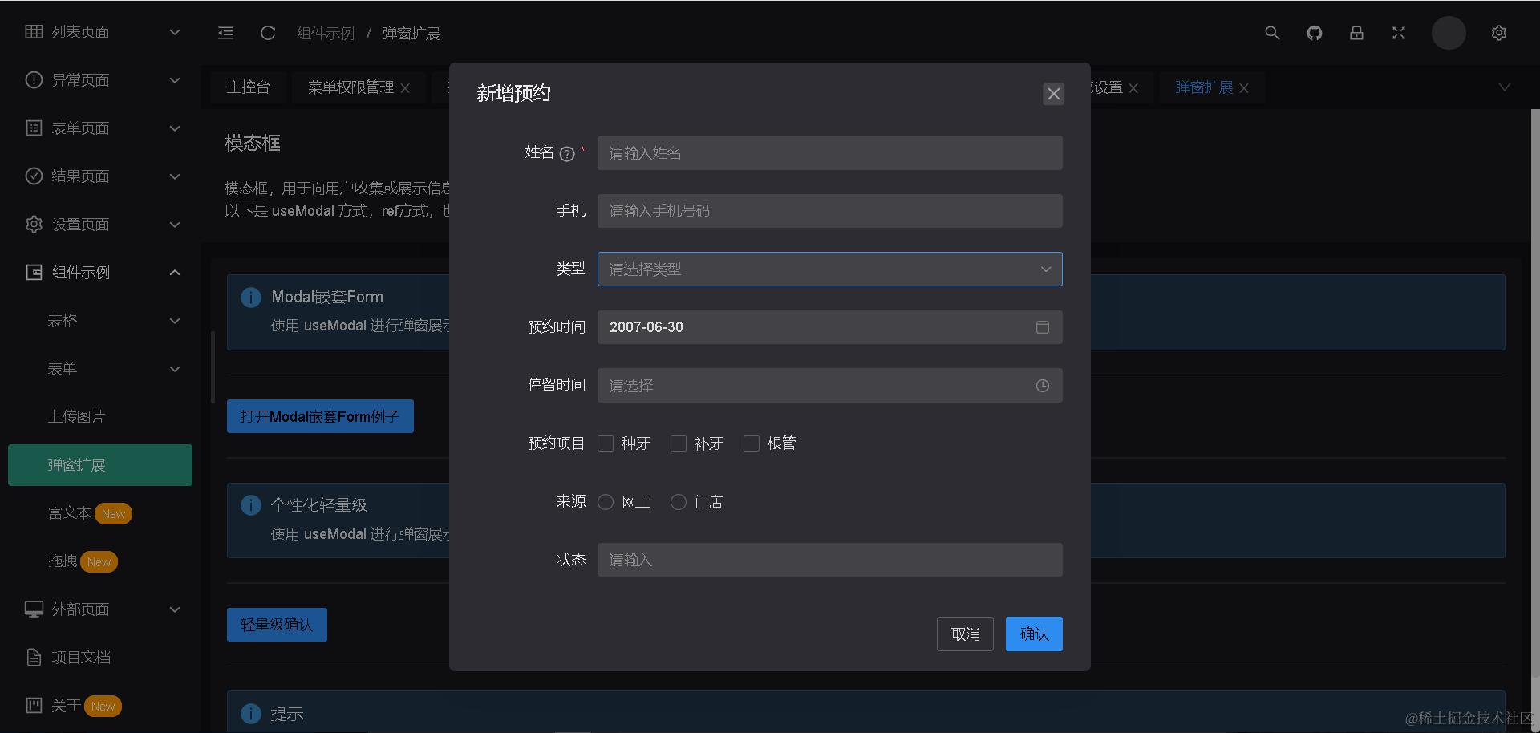Expand the 表单页面 menu chevron
The height and width of the screenshot is (733, 1540).
point(175,128)
